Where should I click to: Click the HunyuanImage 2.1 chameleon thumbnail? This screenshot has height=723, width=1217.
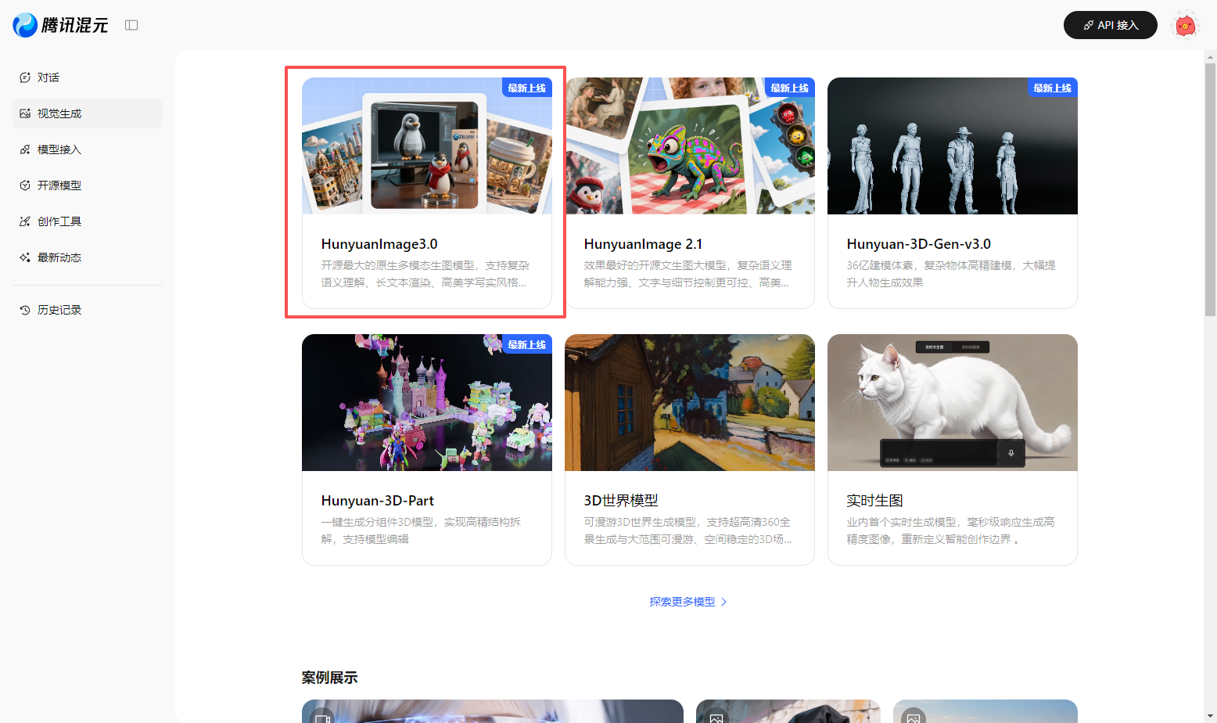pos(690,146)
